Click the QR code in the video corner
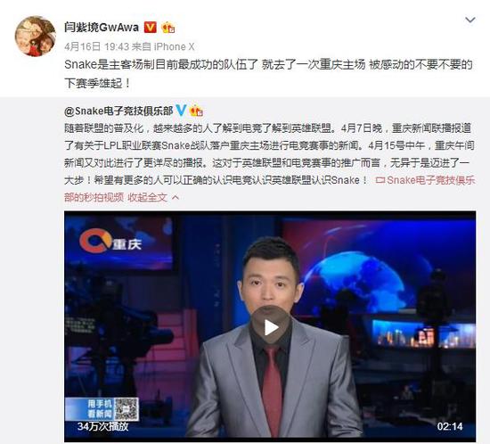The width and height of the screenshot is (490, 444). pos(127,409)
